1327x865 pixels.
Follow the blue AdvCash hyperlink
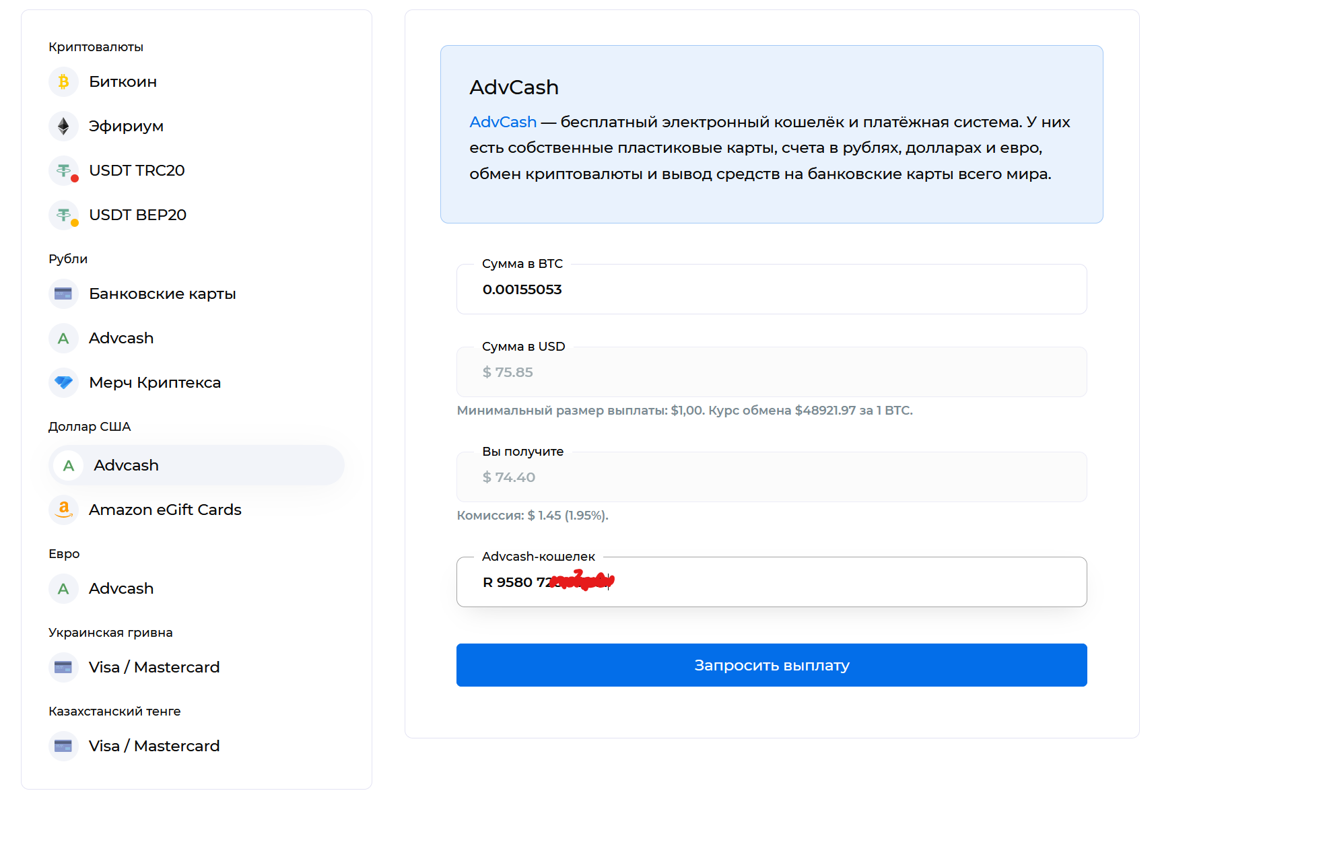click(503, 122)
